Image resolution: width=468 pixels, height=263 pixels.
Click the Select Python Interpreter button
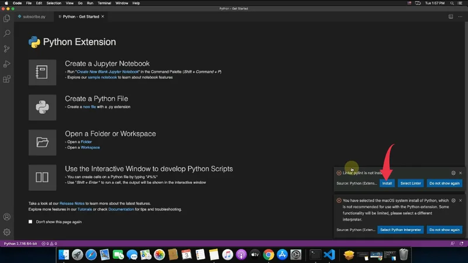pos(401,230)
